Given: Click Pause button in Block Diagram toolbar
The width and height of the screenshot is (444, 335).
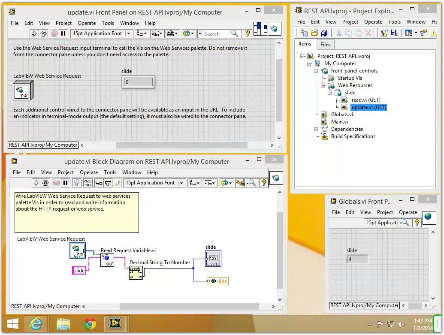Looking at the screenshot, I should point(66,183).
